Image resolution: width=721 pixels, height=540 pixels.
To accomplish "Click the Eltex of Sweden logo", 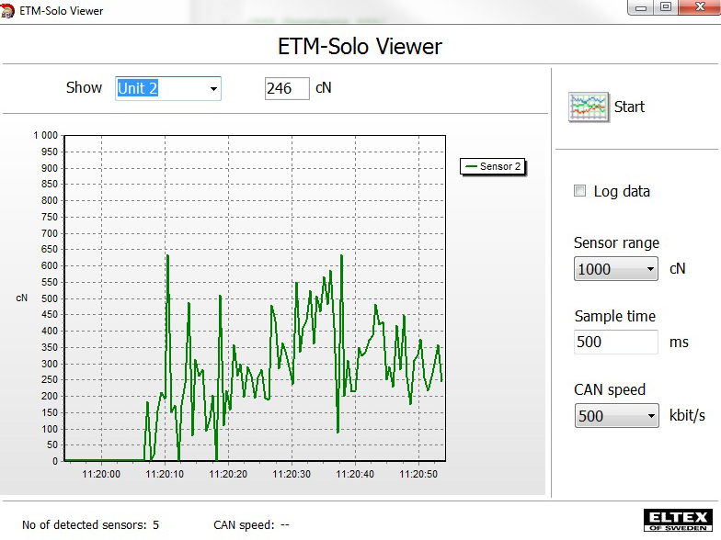I will click(678, 520).
